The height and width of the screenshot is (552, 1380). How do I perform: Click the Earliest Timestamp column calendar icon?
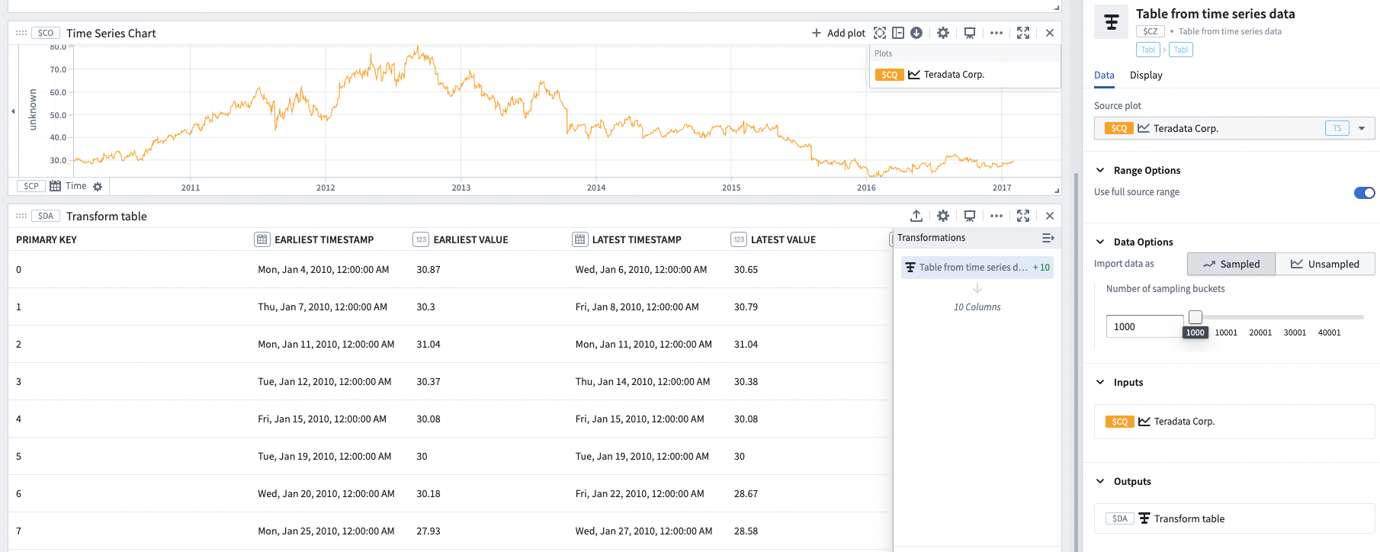click(262, 239)
